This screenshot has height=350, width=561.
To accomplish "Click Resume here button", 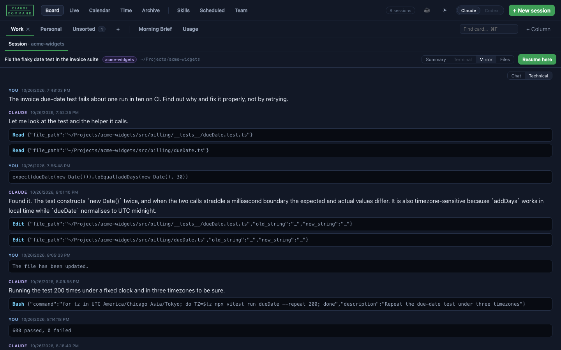I will 537,59.
